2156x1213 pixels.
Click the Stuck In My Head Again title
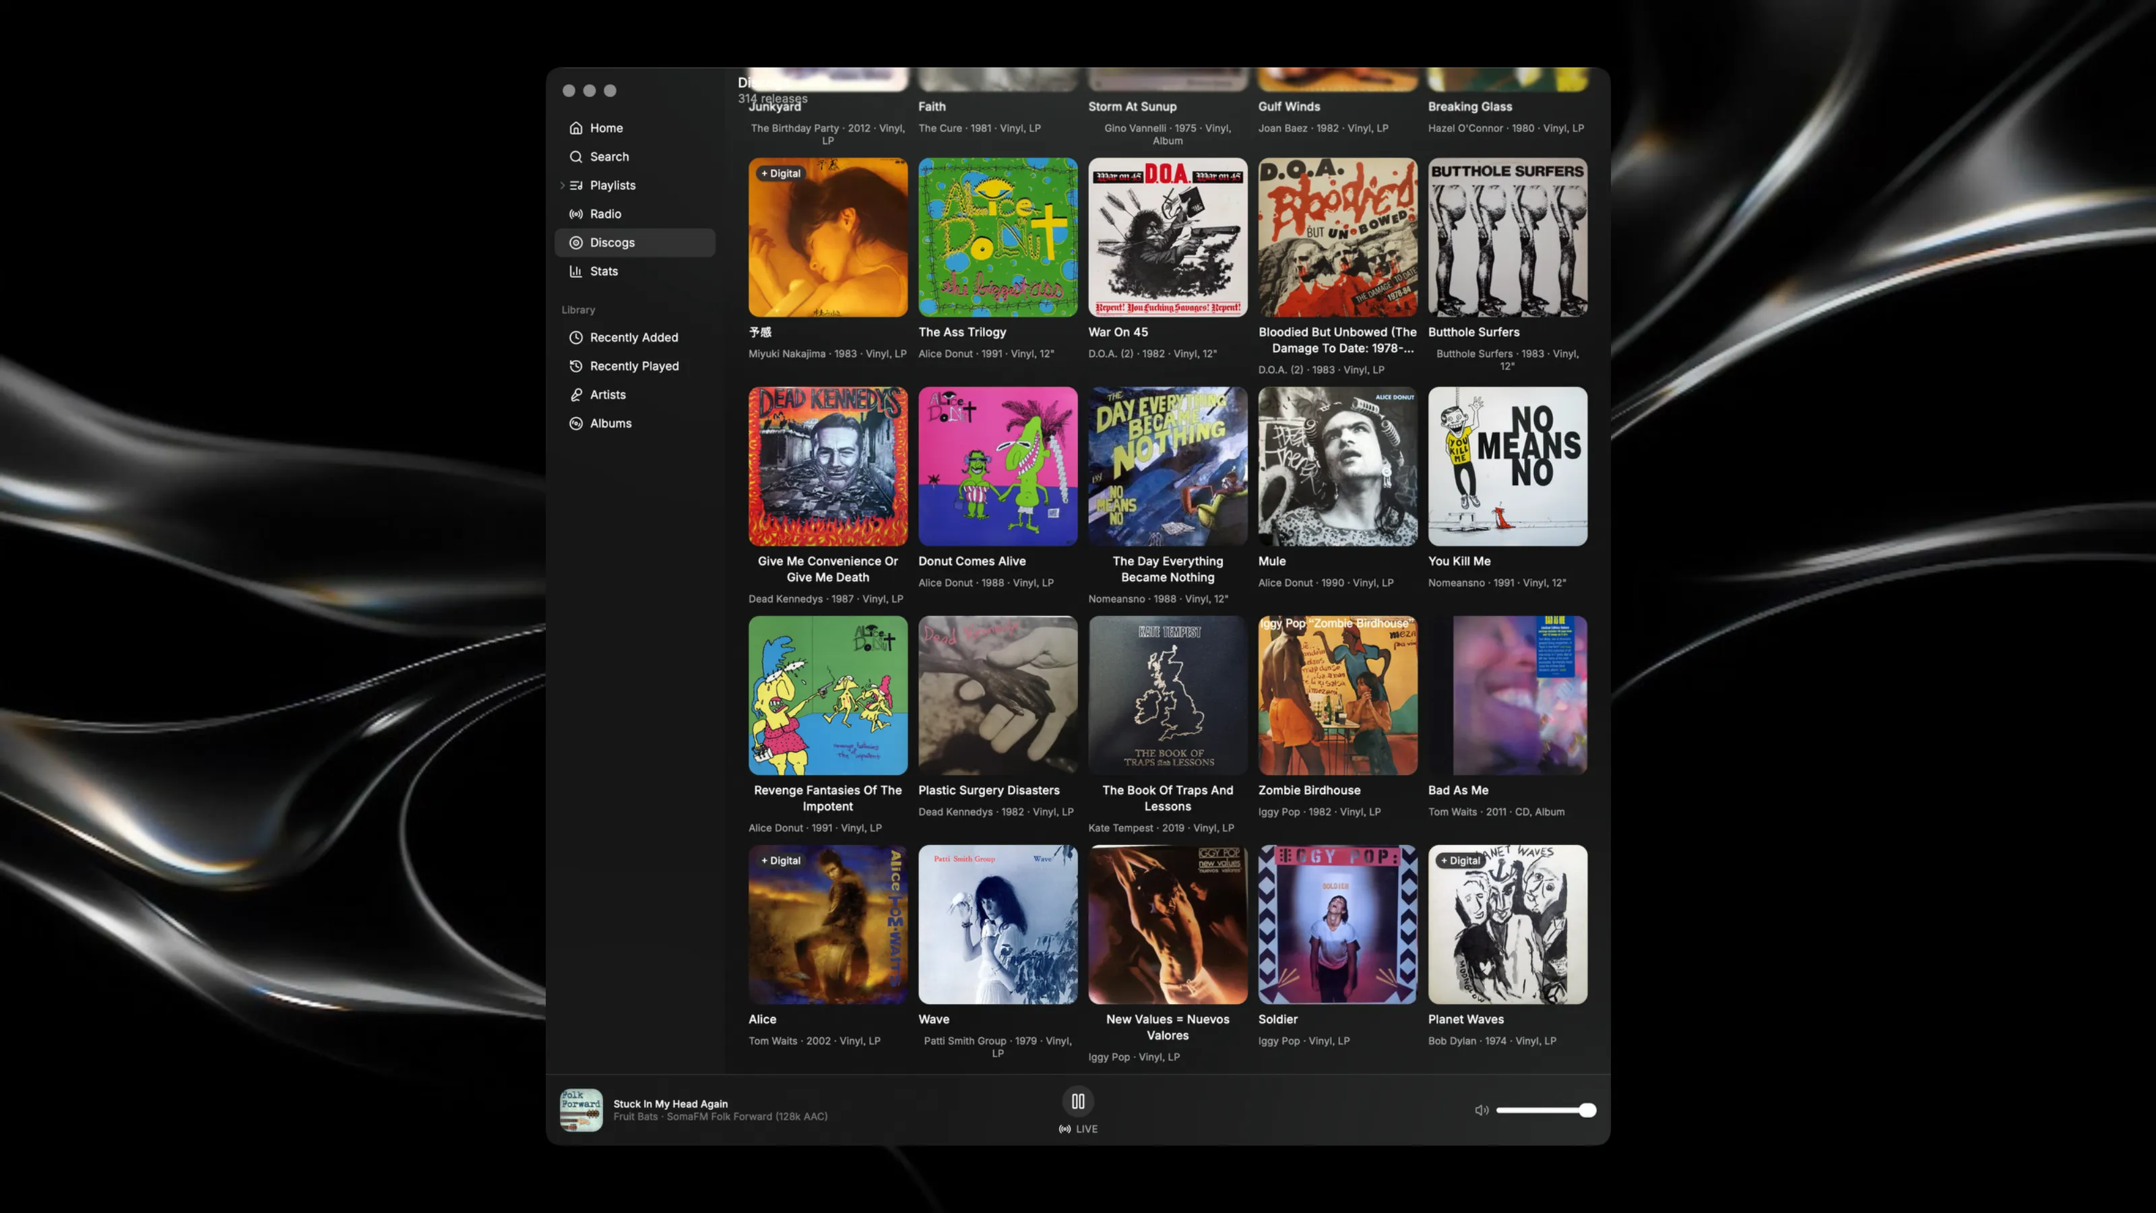670,1103
